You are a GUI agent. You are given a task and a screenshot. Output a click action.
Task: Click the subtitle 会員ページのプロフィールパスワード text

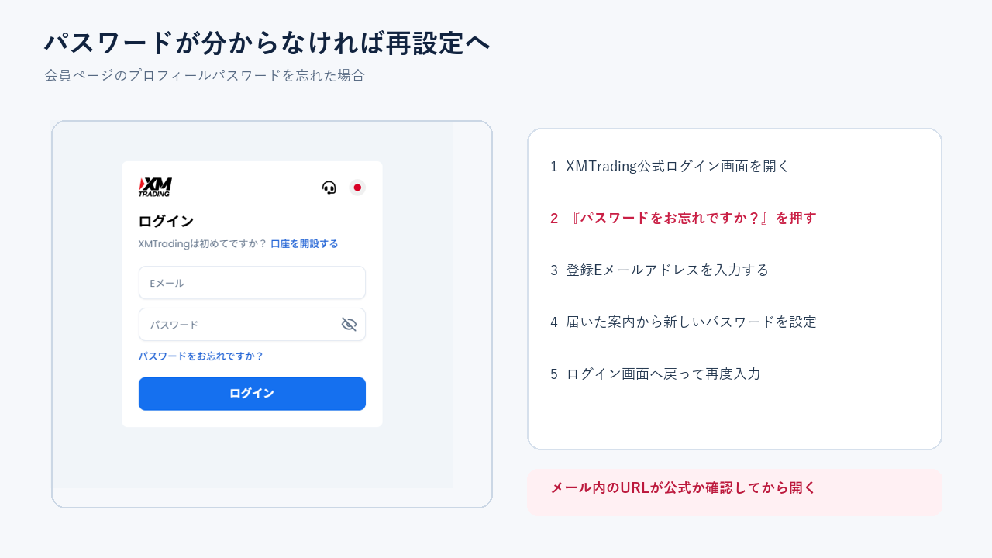(x=205, y=75)
